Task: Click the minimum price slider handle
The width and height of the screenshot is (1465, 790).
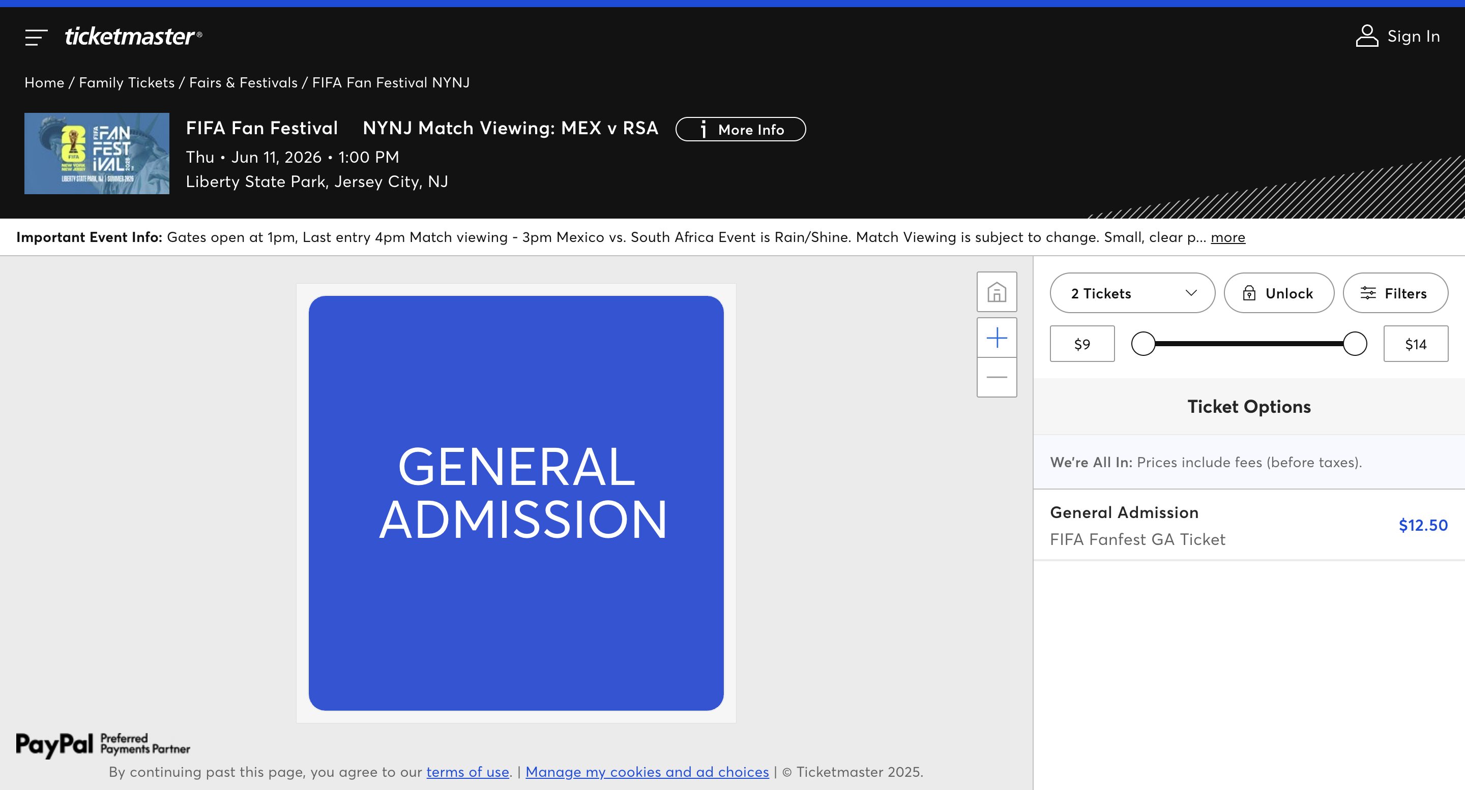Action: [x=1142, y=344]
